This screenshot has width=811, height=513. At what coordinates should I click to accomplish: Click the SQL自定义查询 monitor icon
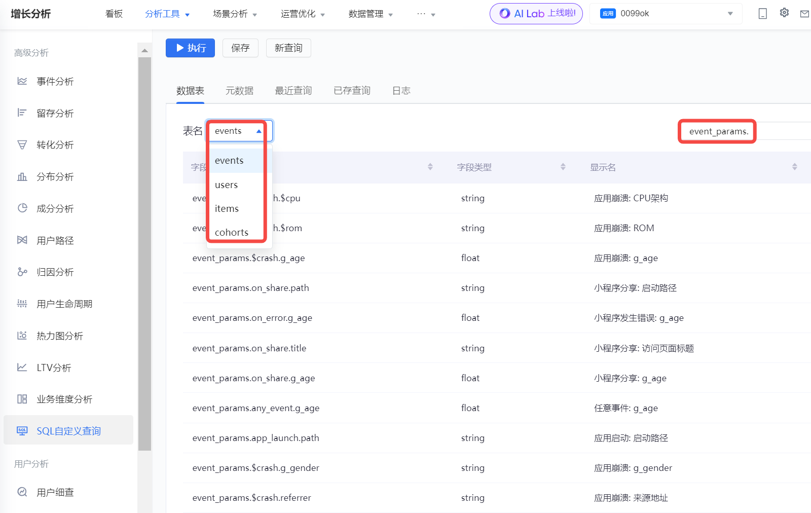tap(22, 431)
